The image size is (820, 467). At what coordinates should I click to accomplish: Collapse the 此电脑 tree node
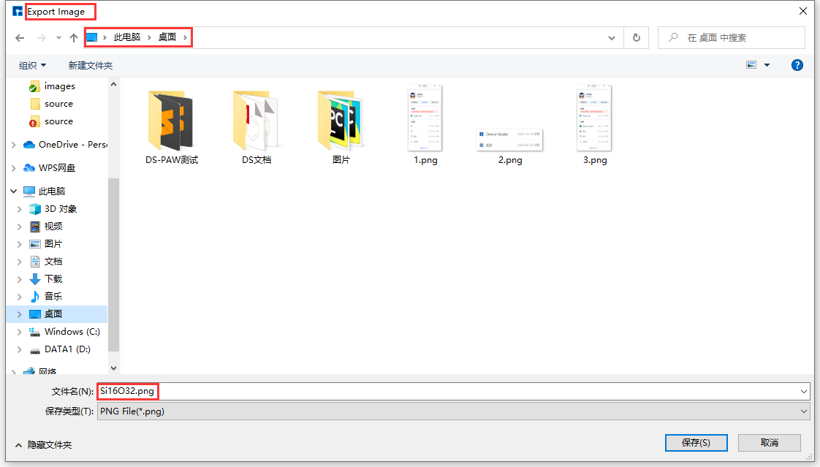pos(14,191)
